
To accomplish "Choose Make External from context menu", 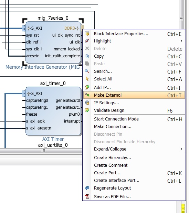I will click(134, 95).
